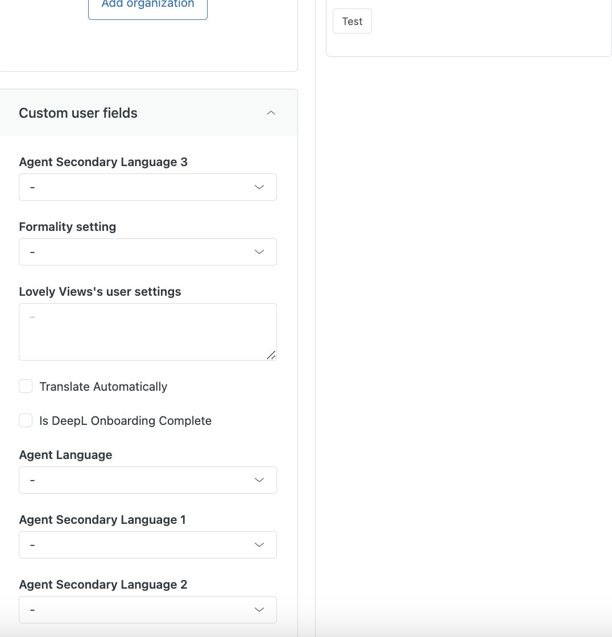Click the Custom user fields heading
This screenshot has height=637, width=612.
78,113
